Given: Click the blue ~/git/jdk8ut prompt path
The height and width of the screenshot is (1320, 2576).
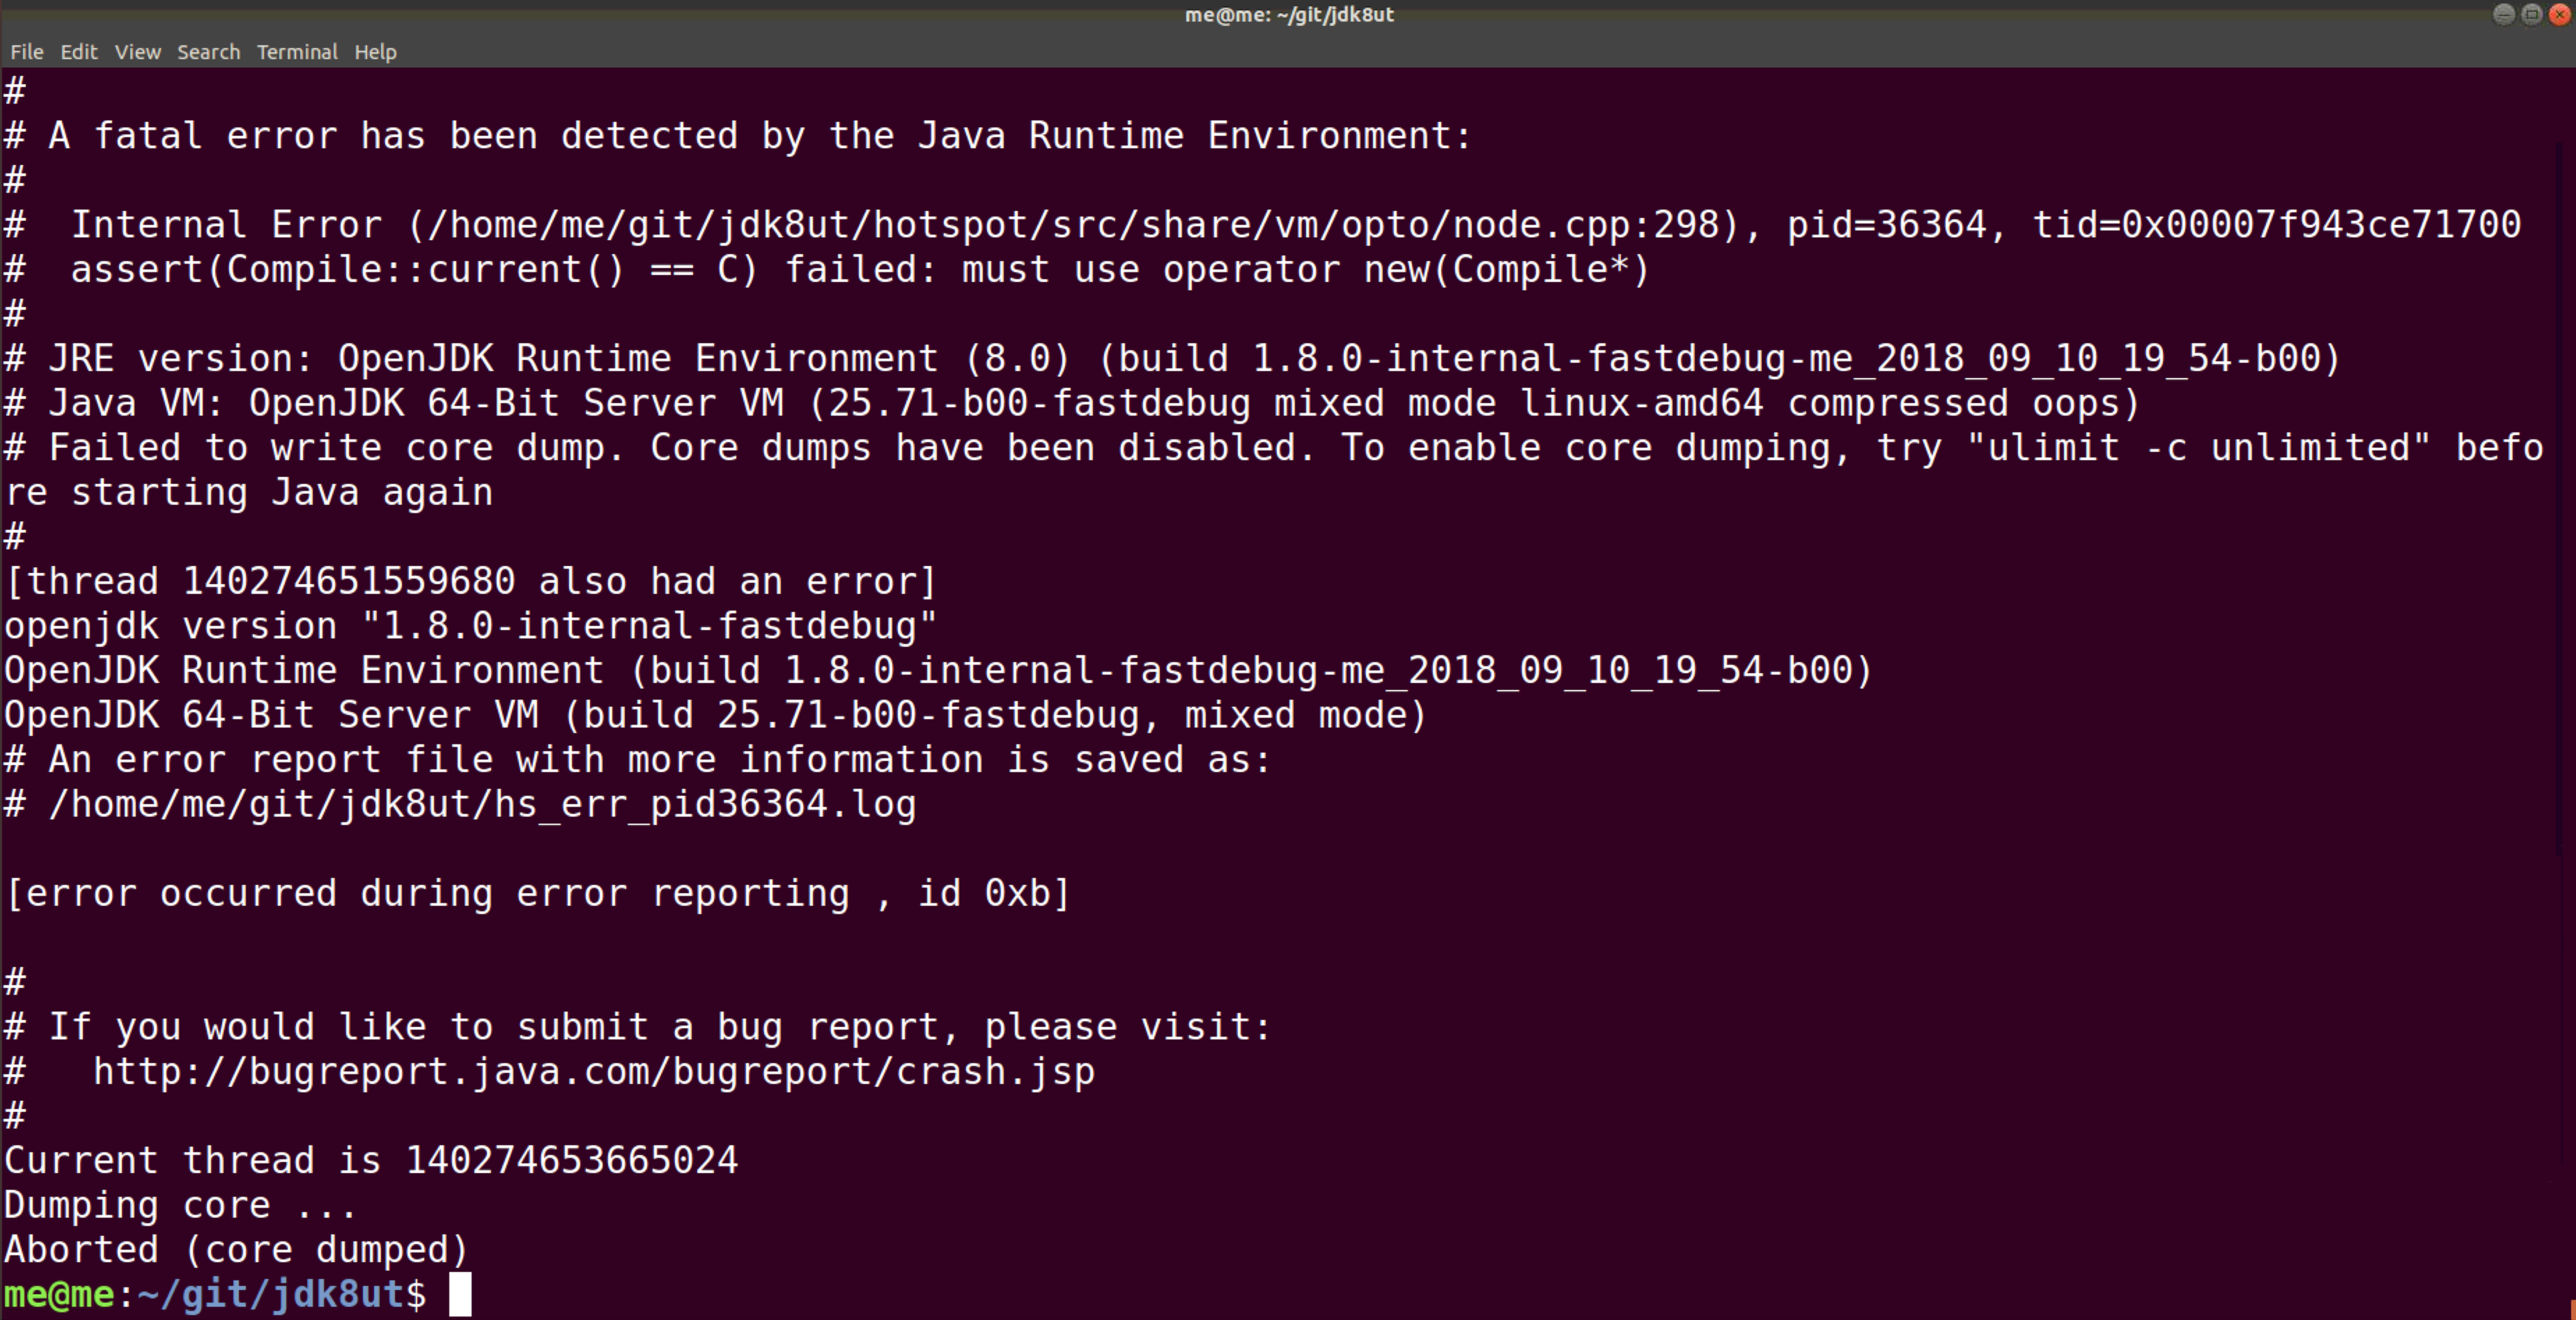Looking at the screenshot, I should [x=270, y=1295].
